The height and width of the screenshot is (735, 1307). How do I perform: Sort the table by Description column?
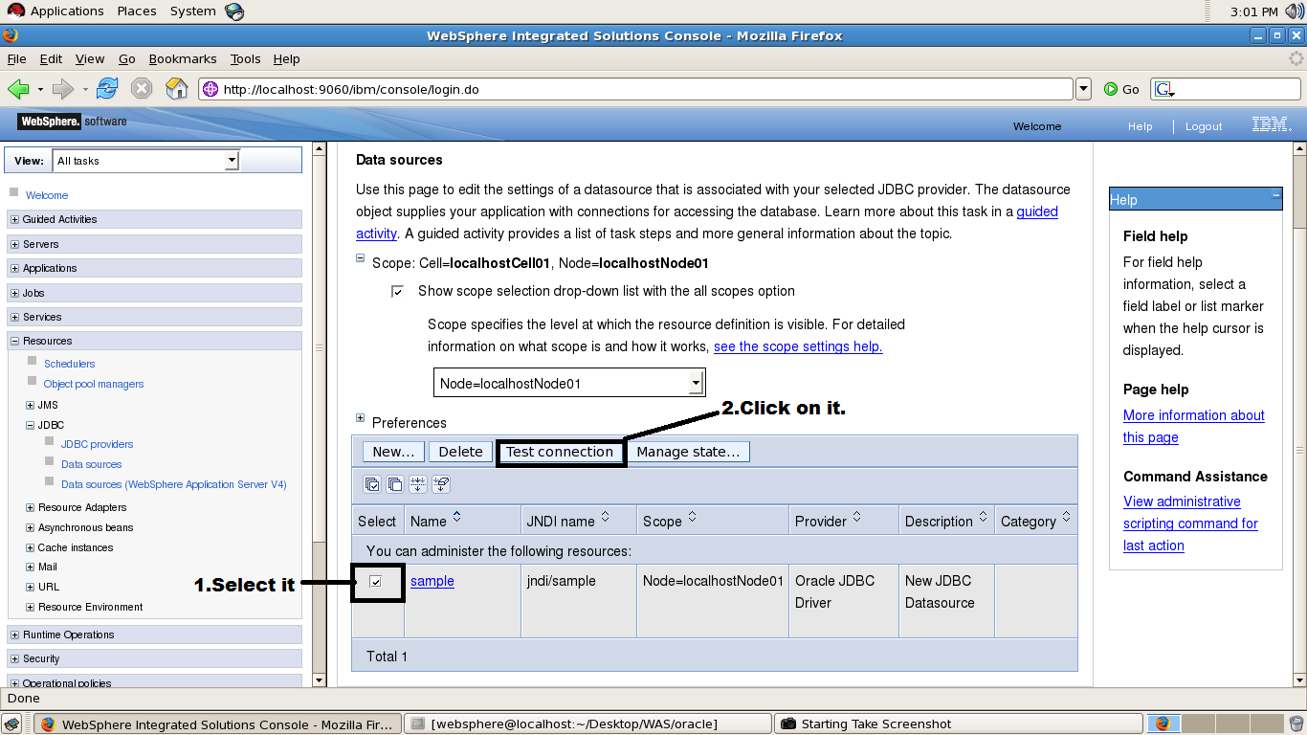(x=983, y=517)
